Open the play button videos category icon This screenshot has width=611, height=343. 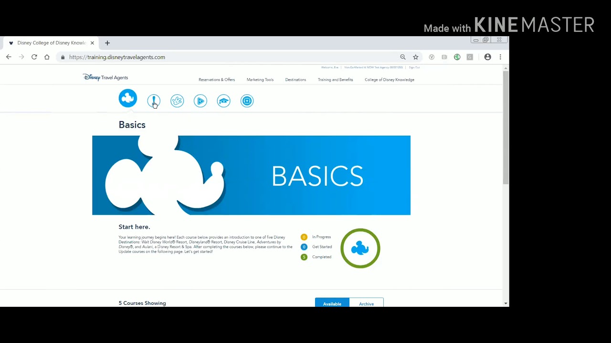click(x=200, y=101)
